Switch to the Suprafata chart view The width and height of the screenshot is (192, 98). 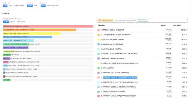[21, 22]
